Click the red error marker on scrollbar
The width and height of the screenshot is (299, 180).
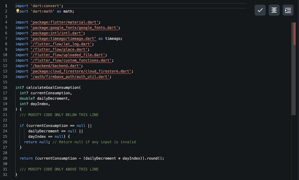point(295,34)
